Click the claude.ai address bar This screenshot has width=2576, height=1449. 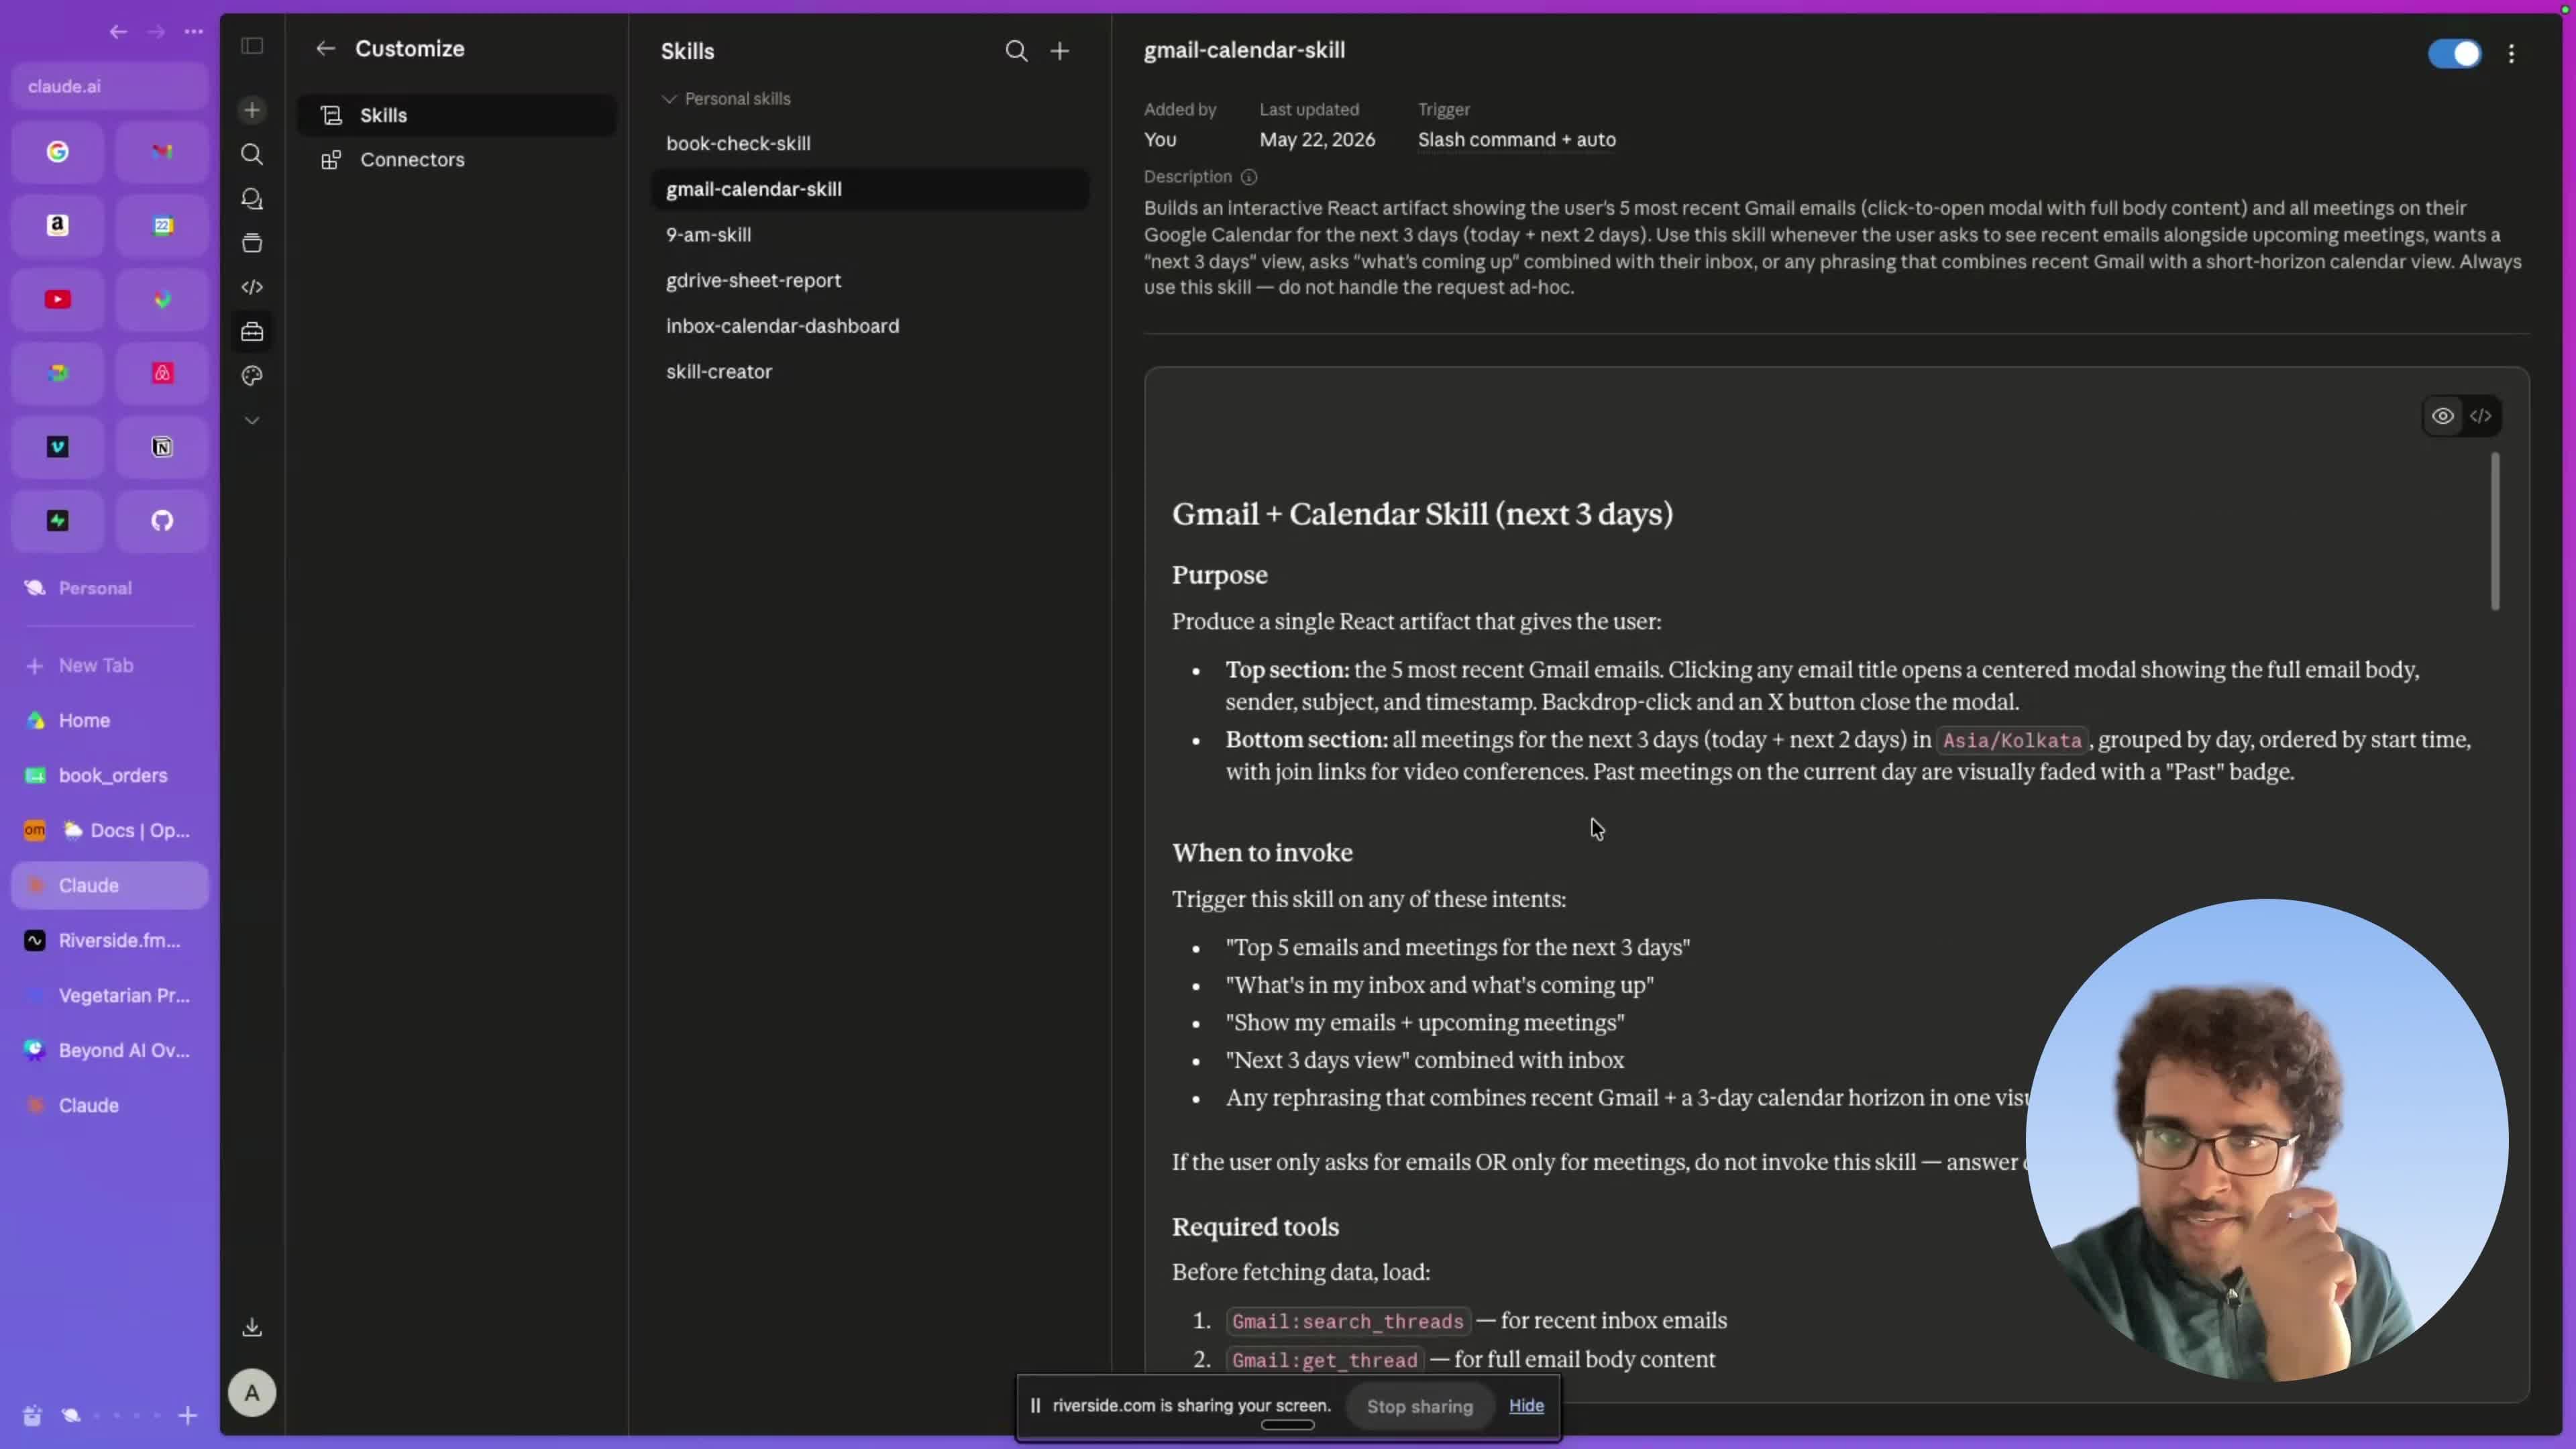pyautogui.click(x=110, y=86)
